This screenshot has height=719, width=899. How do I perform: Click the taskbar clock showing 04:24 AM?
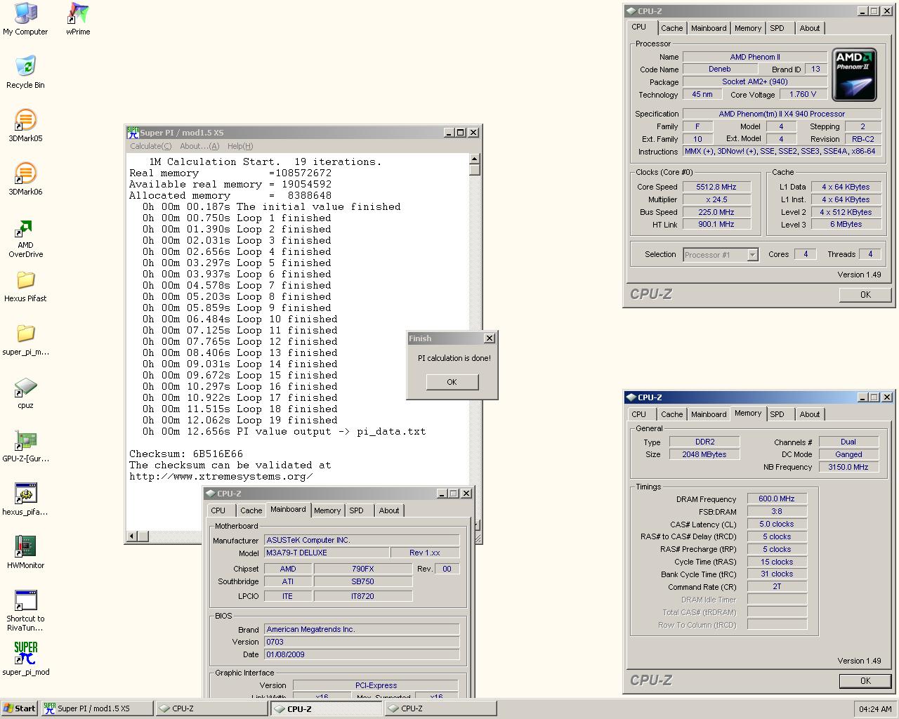coord(875,709)
